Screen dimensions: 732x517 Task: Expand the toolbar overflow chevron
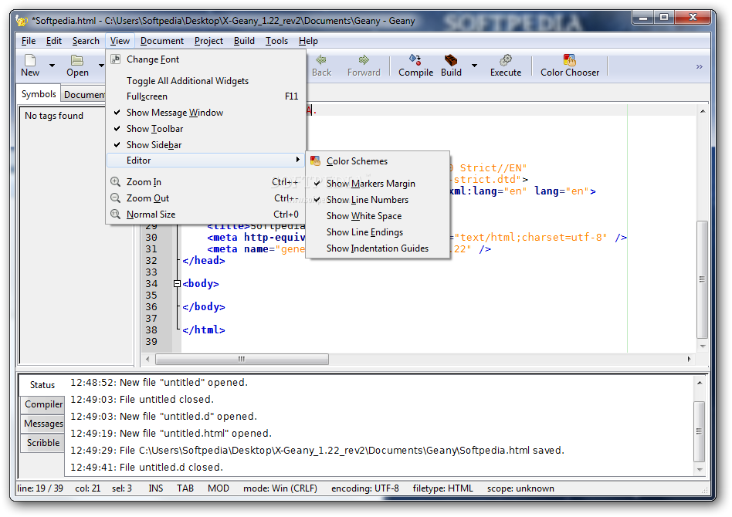699,66
